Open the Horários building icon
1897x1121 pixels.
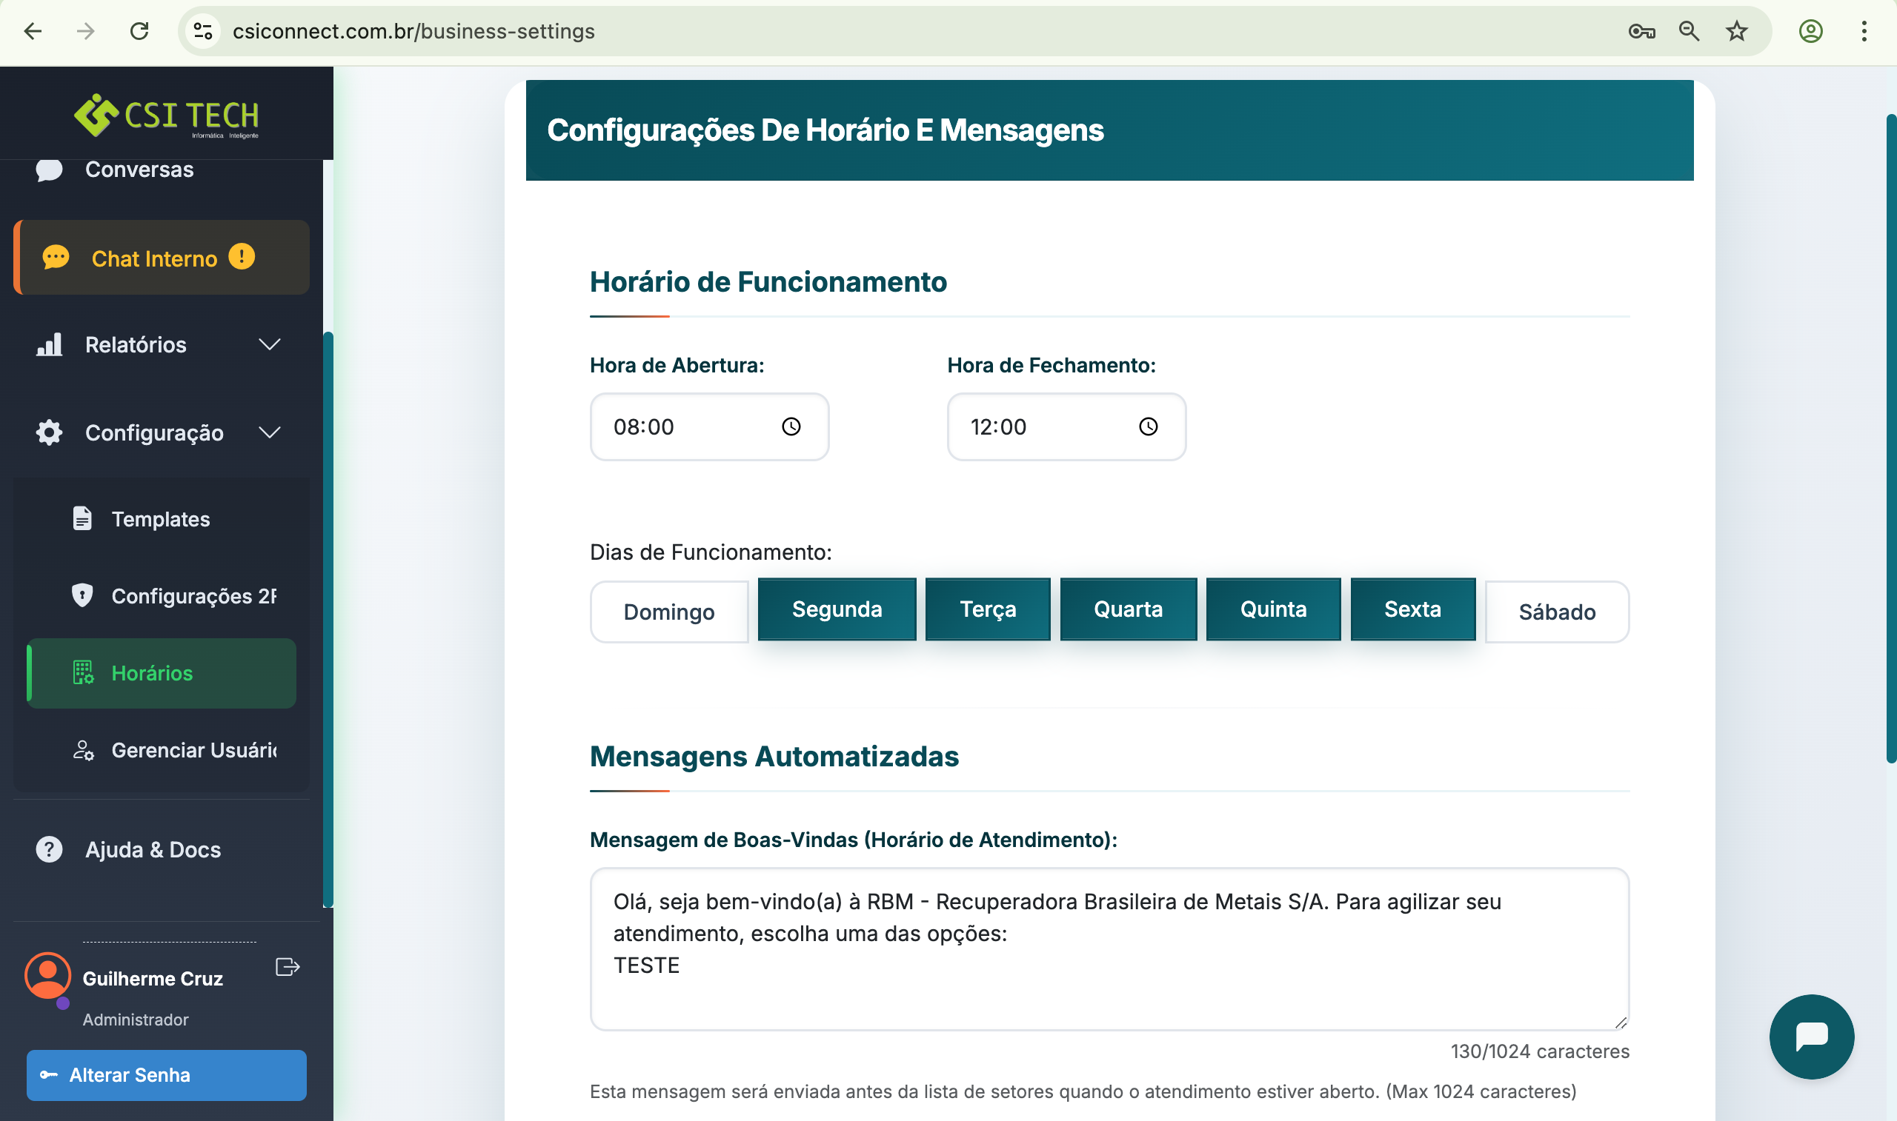[x=82, y=672]
